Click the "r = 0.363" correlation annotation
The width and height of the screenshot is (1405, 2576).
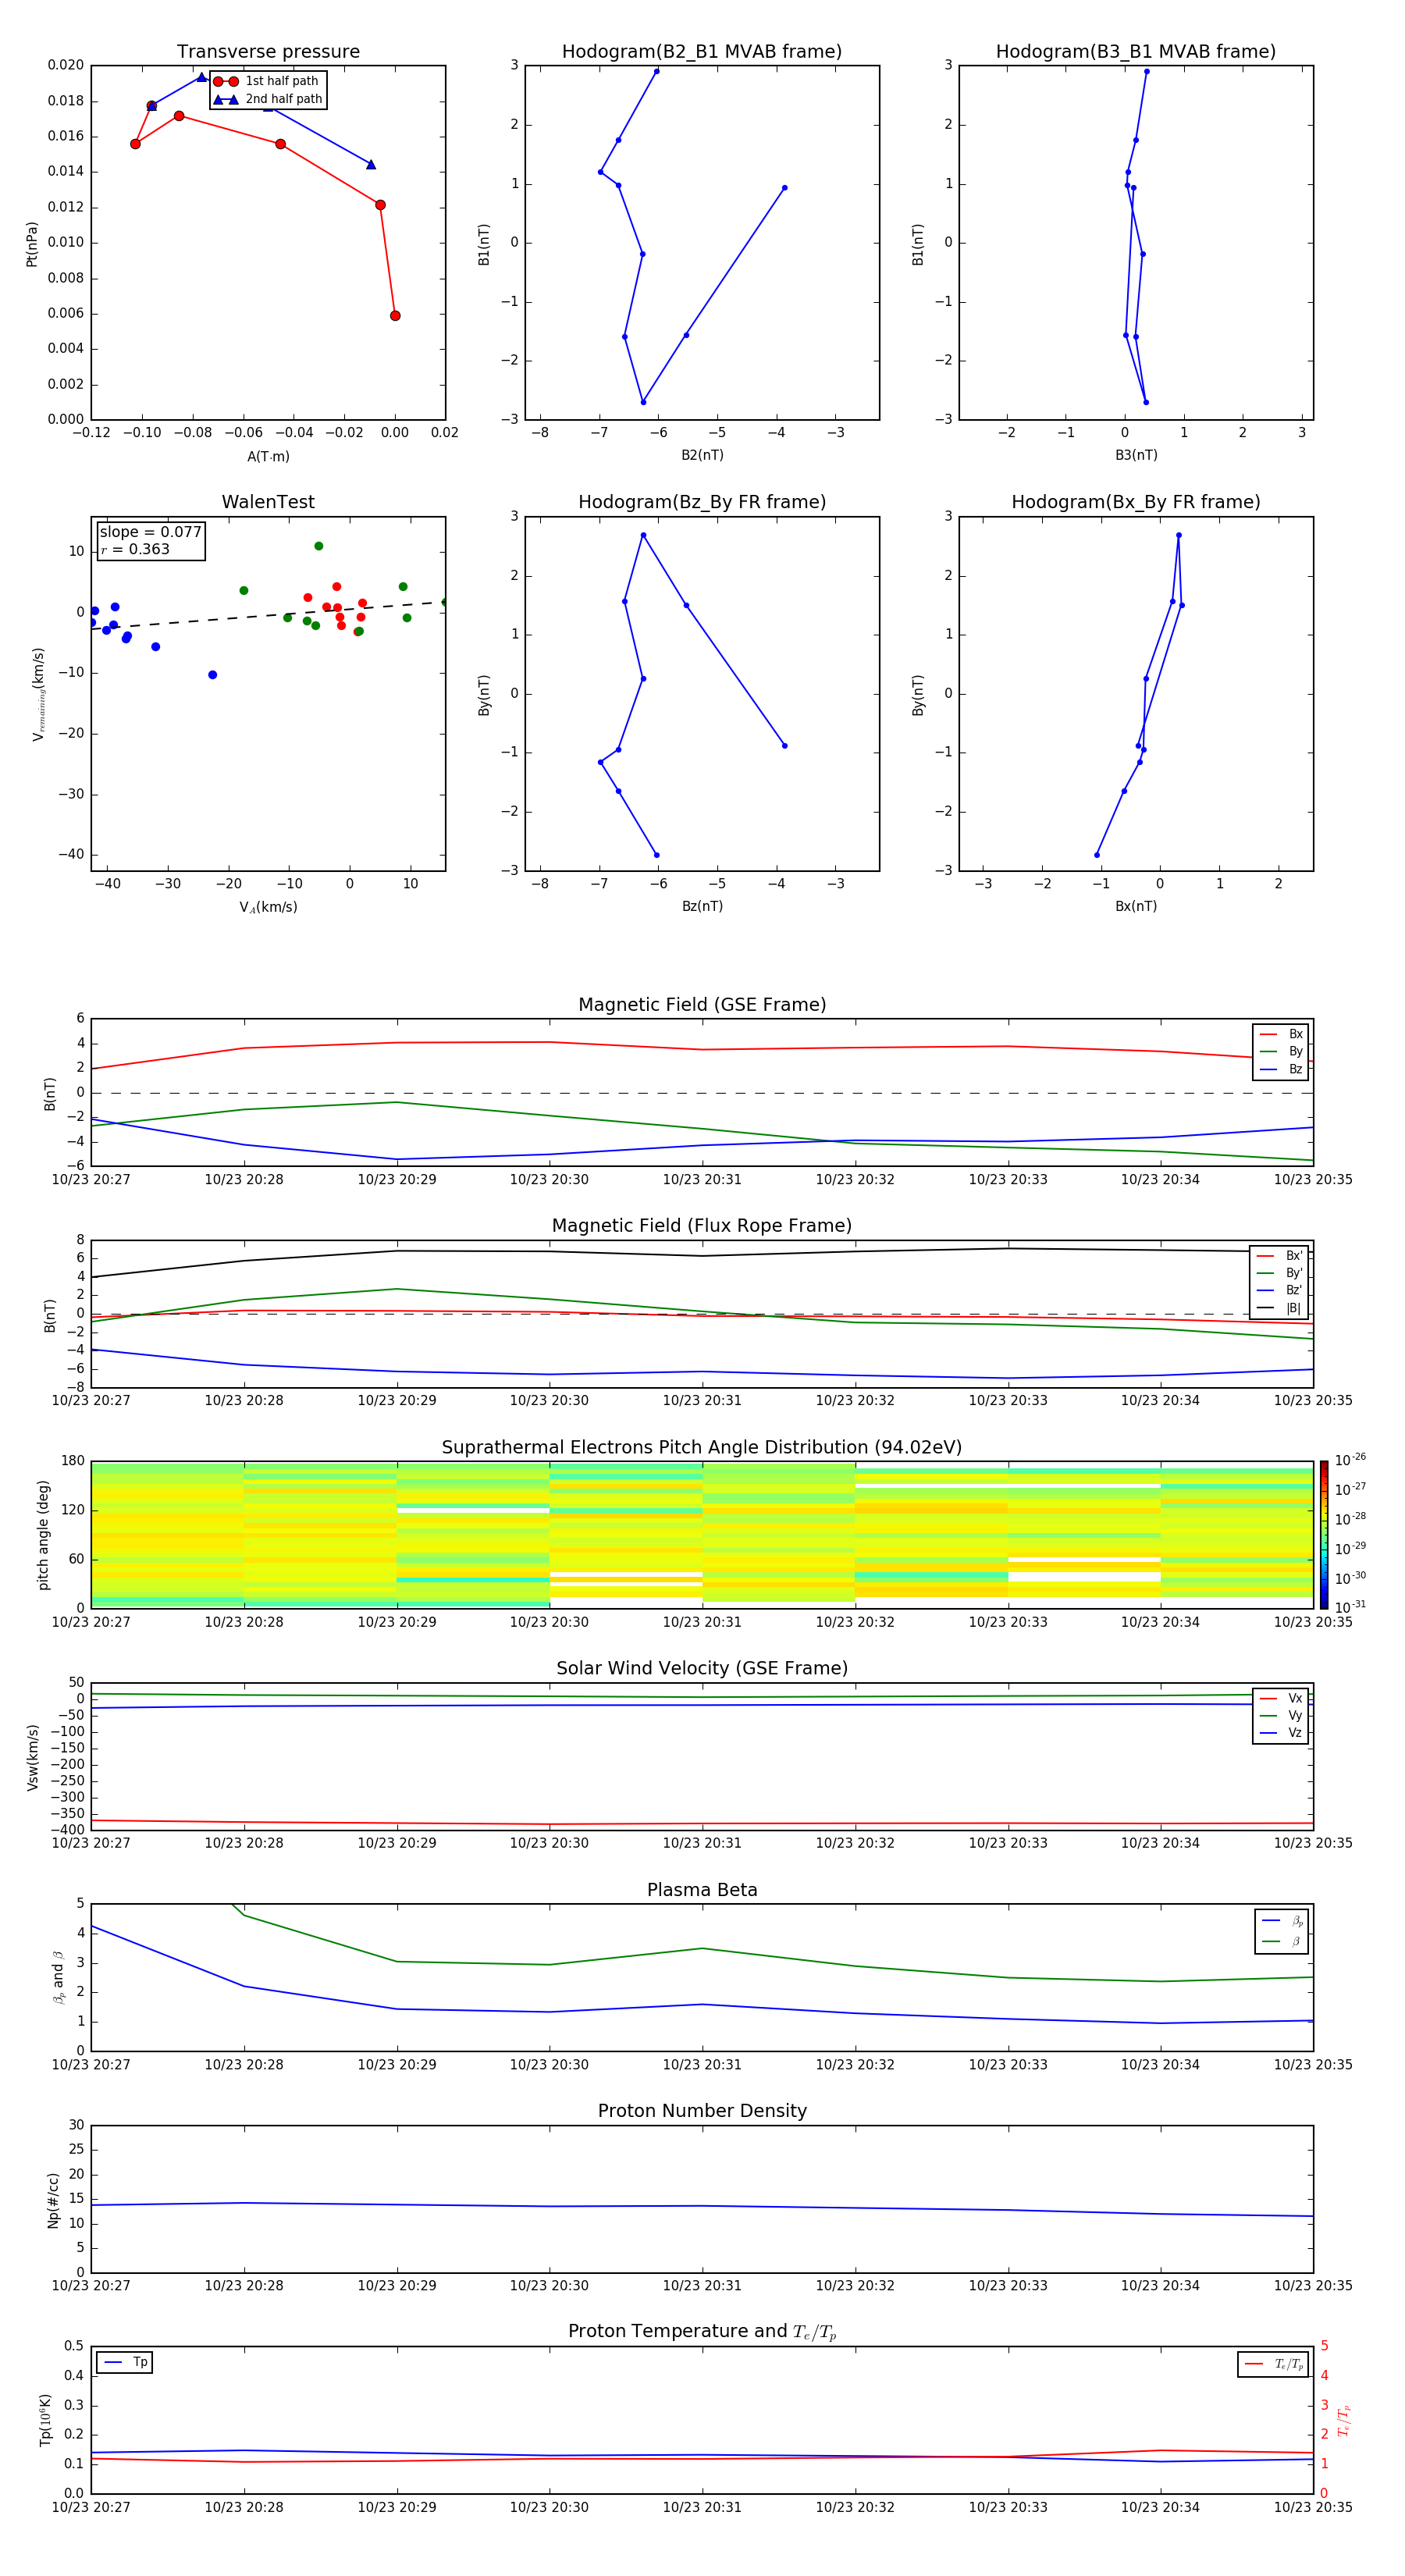pos(135,549)
